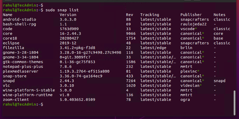Click the 'plexmediaserver' package name
This screenshot has height=119, width=239.
pos(21,71)
